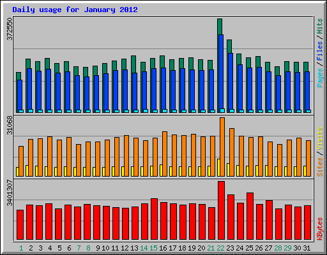The image size is (327, 255).
Task: Click day 4 on the x-axis
Action: click(50, 248)
